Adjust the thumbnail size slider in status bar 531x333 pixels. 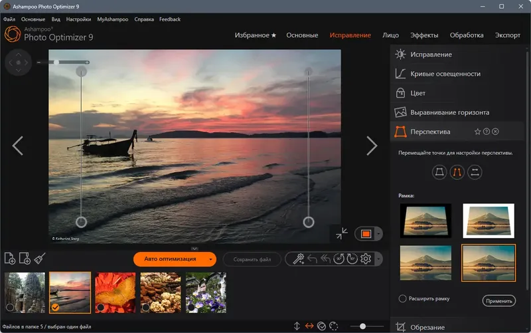click(x=362, y=326)
